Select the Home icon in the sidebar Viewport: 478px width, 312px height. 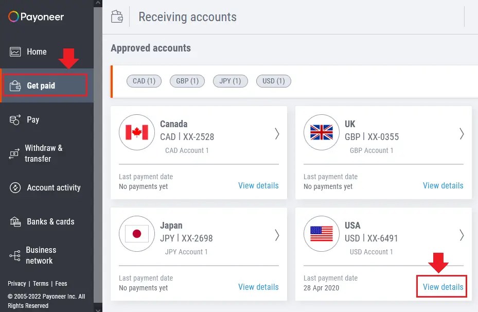tap(15, 51)
